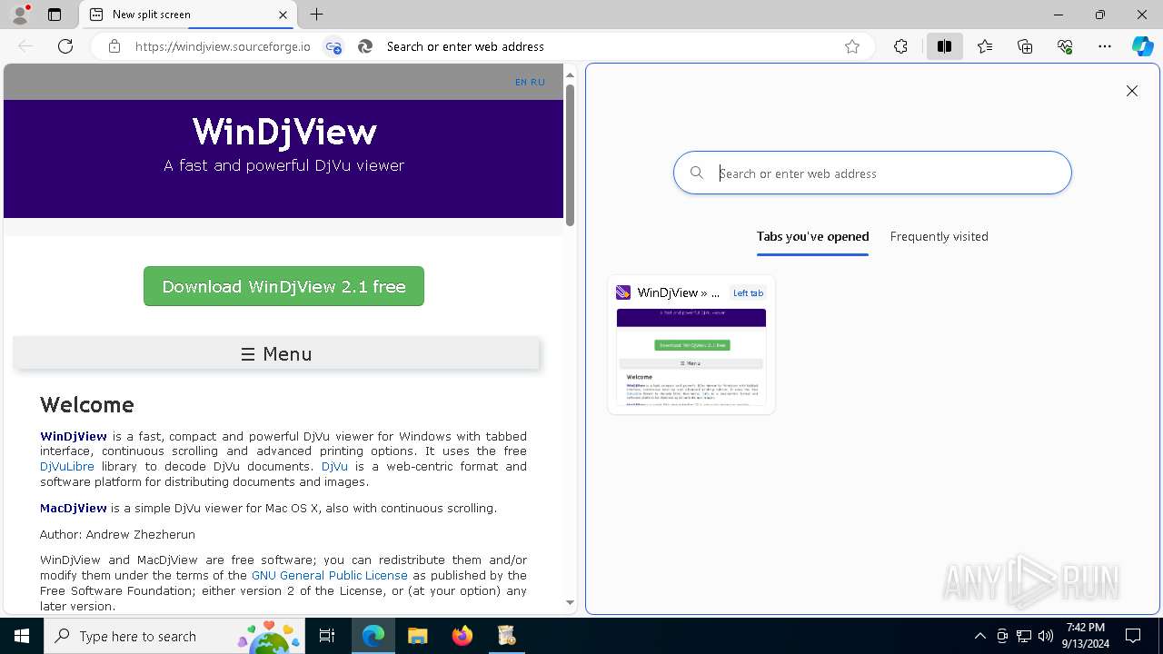Follow the DjVu format link
1163x654 pixels.
334,466
